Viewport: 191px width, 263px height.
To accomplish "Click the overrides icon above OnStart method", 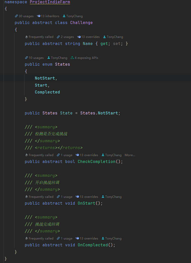I will (78, 197).
